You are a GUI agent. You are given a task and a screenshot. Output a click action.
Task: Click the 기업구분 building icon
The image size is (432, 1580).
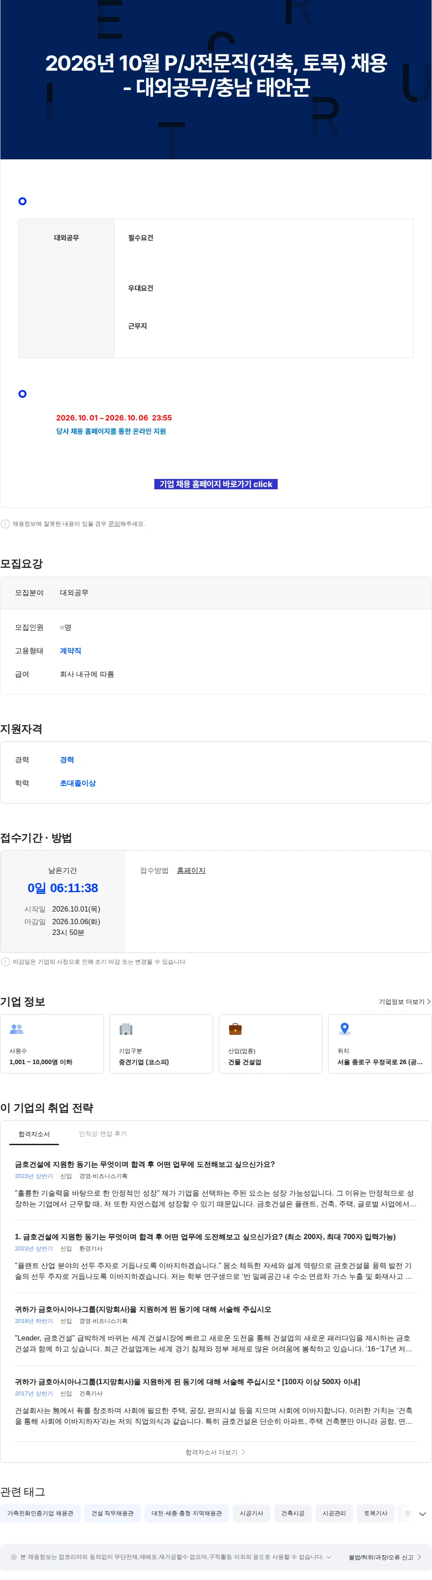coord(126,1029)
